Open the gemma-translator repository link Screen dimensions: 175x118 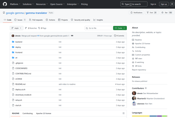click(36, 13)
